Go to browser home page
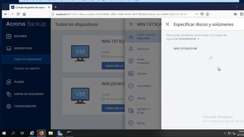The image size is (244, 137). coord(24,14)
